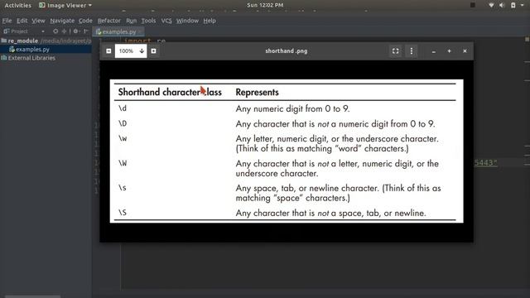Open the Tools menu in PyCharm
The image size is (530, 298).
[x=148, y=21]
